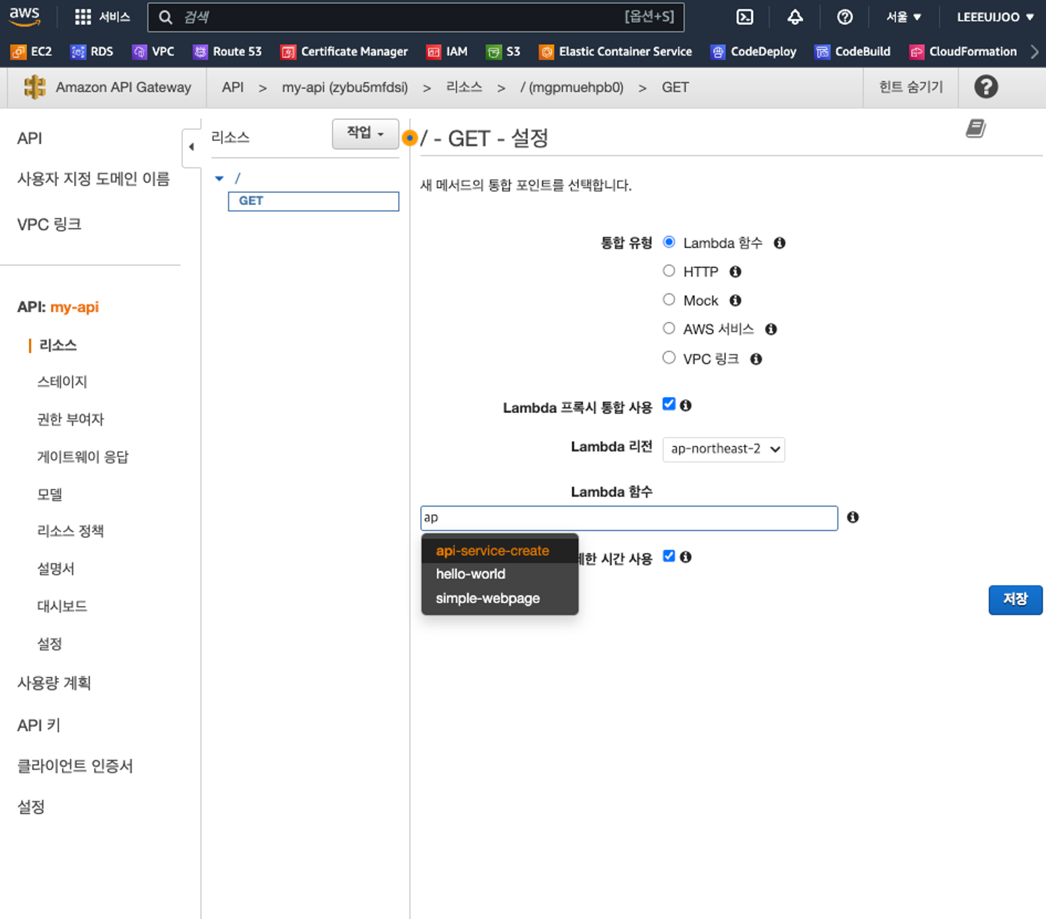Select the Mock integration type
This screenshot has height=919, width=1046.
(669, 300)
